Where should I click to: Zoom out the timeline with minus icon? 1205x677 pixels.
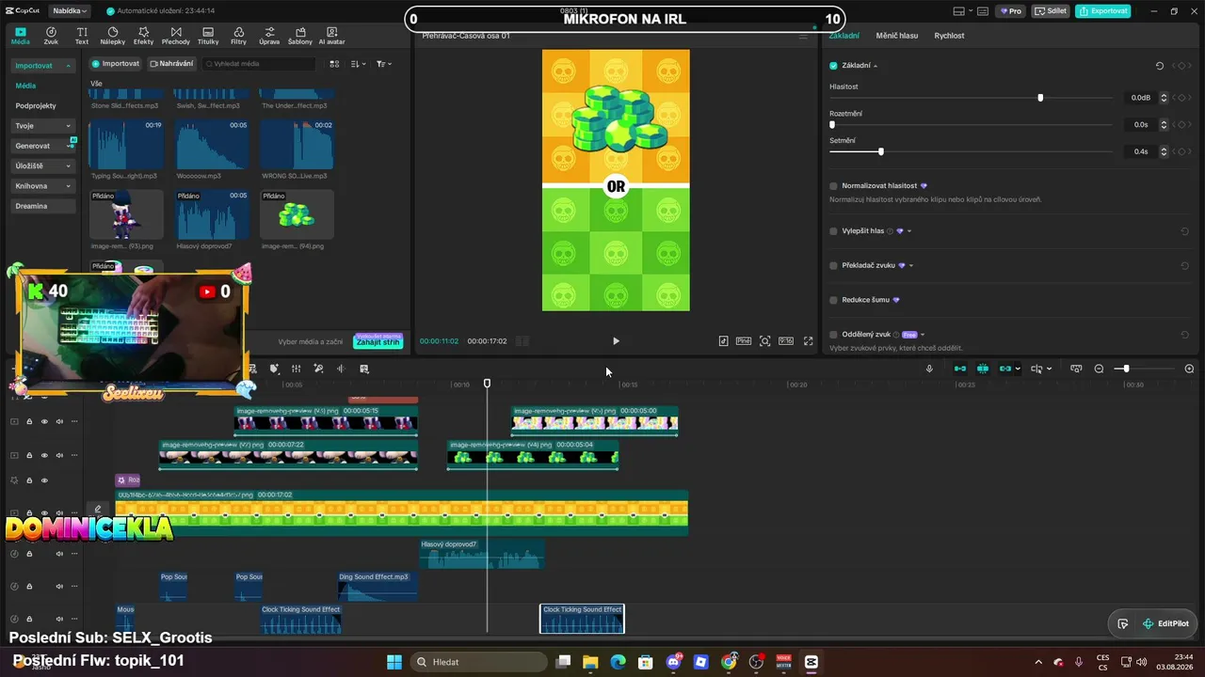tap(1099, 369)
